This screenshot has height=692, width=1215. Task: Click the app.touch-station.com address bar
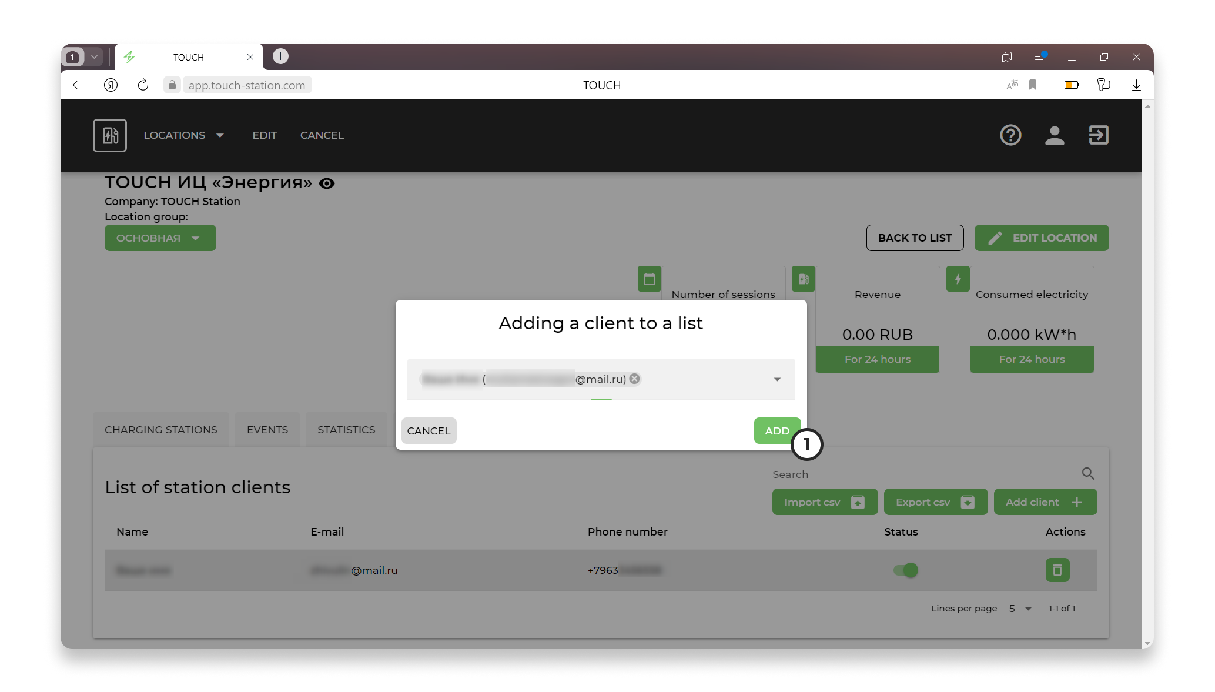(x=247, y=85)
